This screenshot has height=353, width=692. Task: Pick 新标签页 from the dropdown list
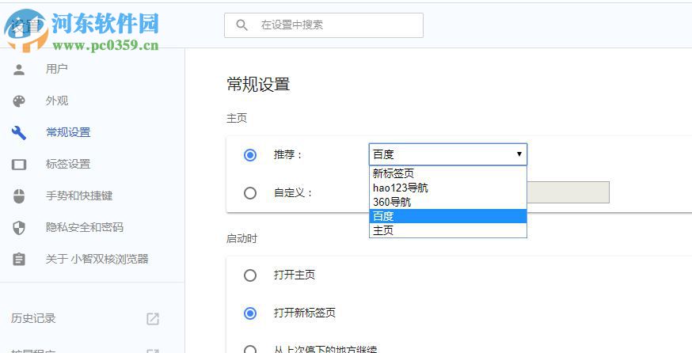point(448,173)
